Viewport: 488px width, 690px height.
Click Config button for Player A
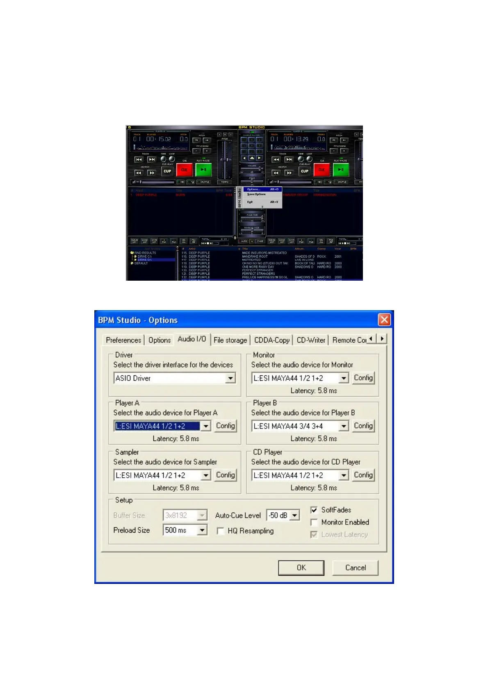pyautogui.click(x=226, y=426)
